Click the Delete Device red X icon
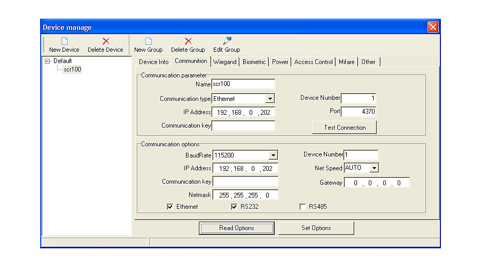The width and height of the screenshot is (481, 267). pos(105,41)
